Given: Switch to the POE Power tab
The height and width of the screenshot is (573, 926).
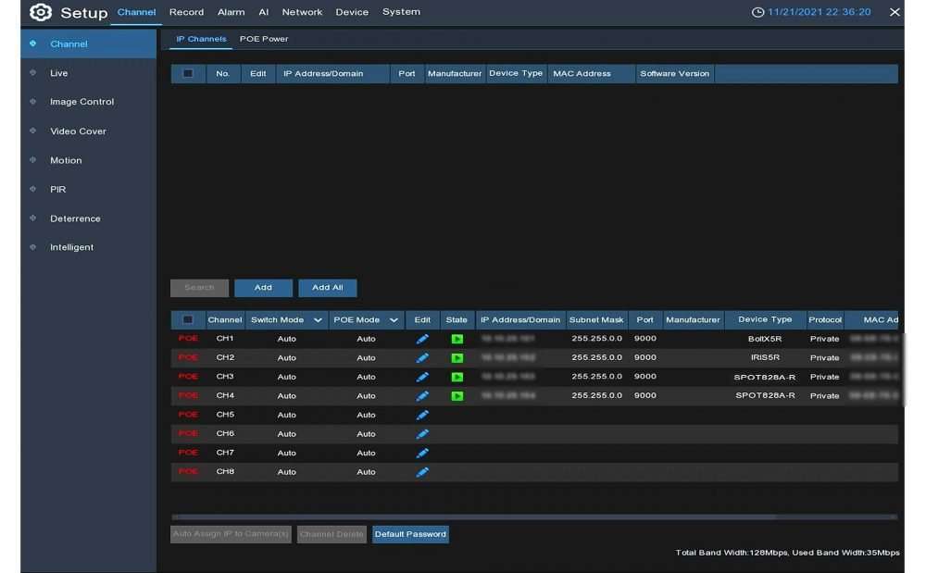Looking at the screenshot, I should (264, 39).
